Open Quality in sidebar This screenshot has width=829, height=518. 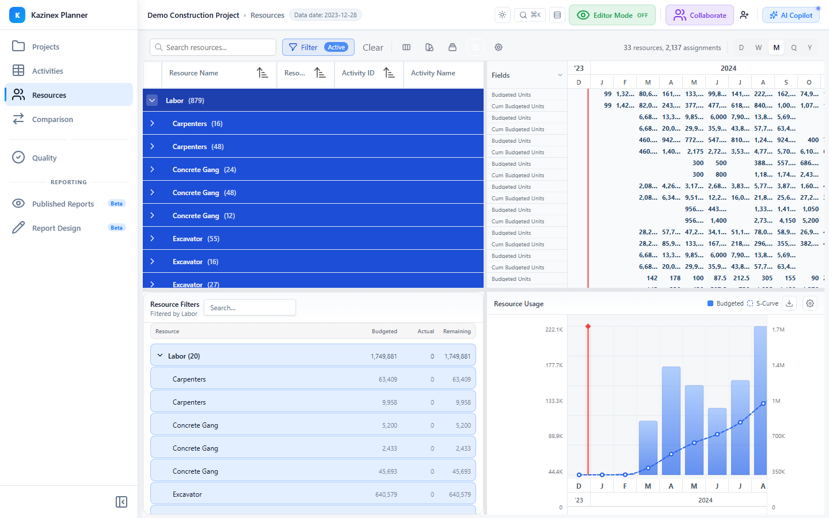pos(69,158)
